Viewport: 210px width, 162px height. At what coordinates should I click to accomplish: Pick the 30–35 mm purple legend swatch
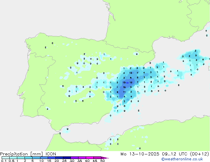(75, 158)
